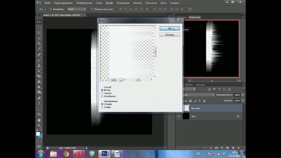The height and width of the screenshot is (158, 281).
Task: Select the Hand tool
Action: pos(39,120)
